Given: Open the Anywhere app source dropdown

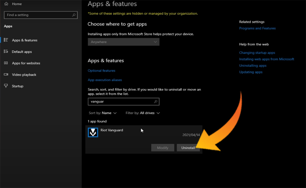Looking at the screenshot, I should point(123,42).
